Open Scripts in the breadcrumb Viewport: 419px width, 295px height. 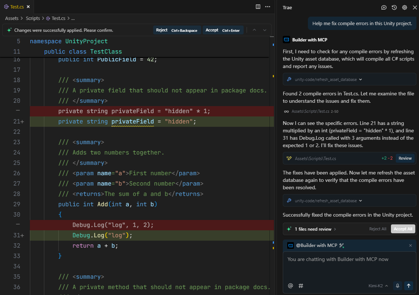(x=33, y=18)
